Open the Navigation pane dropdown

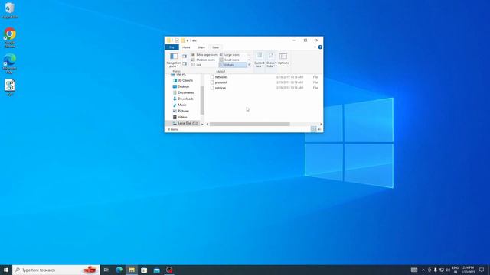pyautogui.click(x=174, y=60)
